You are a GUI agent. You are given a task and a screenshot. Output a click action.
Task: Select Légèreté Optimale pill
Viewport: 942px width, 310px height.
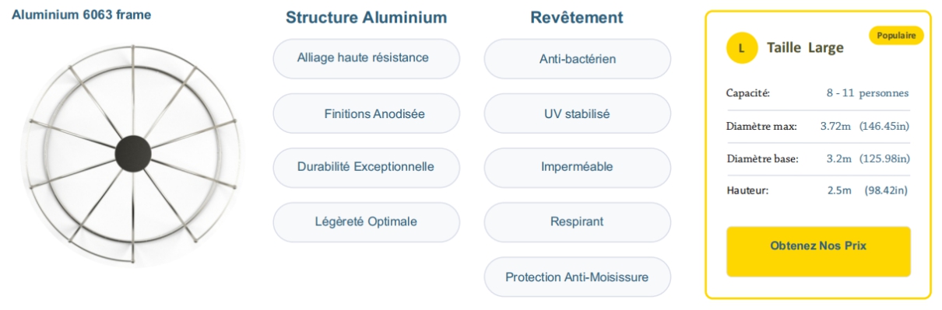(366, 221)
